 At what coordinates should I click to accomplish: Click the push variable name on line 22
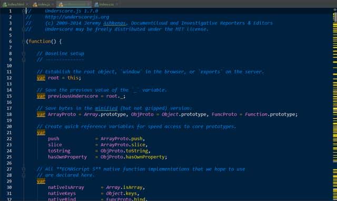[53, 139]
